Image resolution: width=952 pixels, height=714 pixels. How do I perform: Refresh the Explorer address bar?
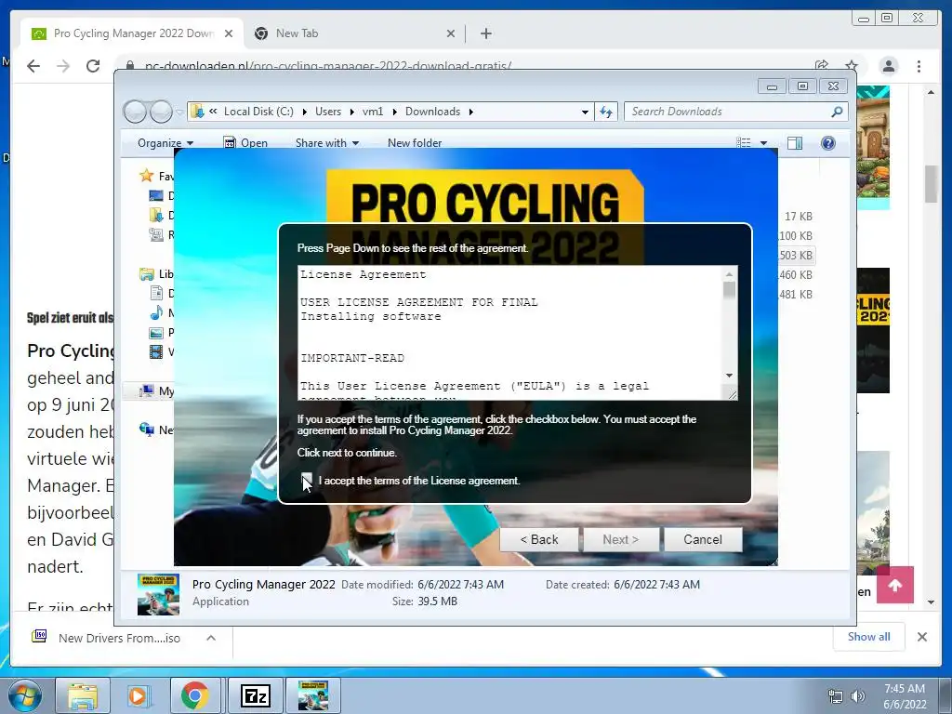(x=606, y=112)
